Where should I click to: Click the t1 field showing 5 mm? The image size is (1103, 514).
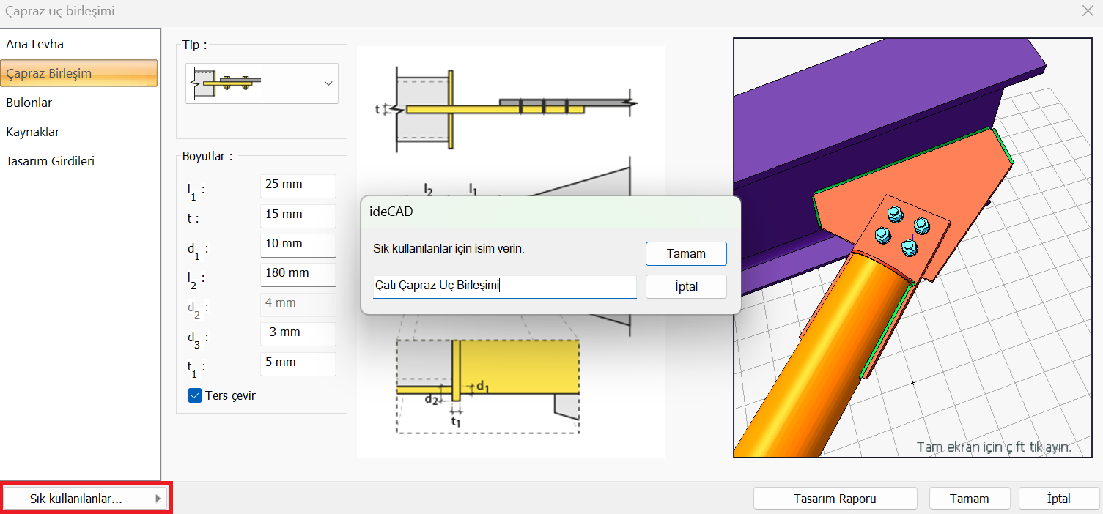298,363
